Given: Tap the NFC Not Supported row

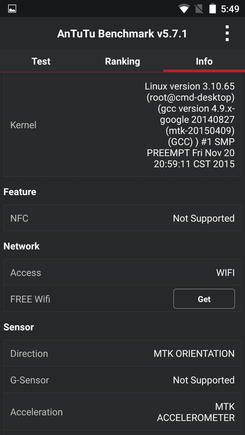Looking at the screenshot, I should tap(122, 218).
